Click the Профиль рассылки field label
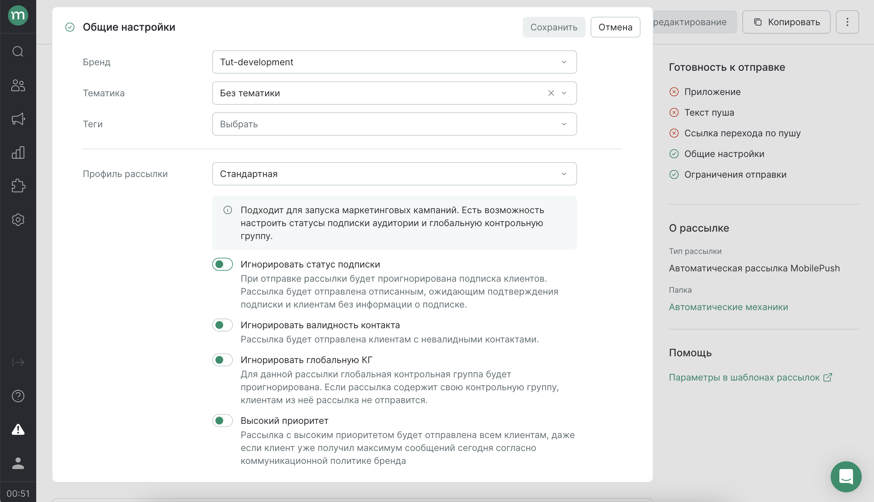 (125, 174)
